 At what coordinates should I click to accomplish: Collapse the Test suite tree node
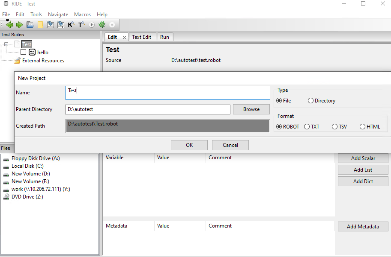[6, 44]
